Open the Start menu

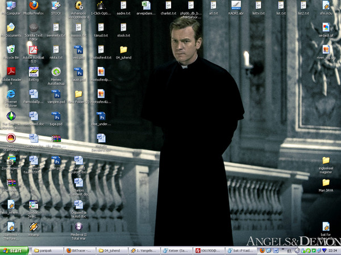(x=14, y=250)
